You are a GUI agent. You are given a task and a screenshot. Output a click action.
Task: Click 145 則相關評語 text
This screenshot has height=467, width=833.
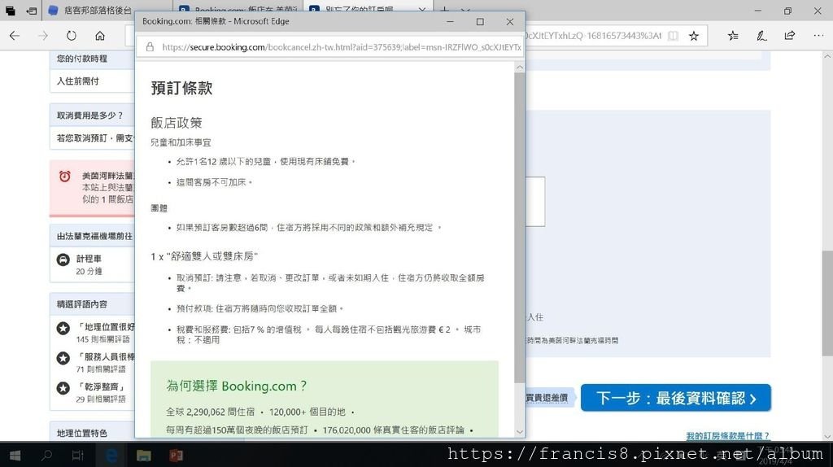(102, 339)
